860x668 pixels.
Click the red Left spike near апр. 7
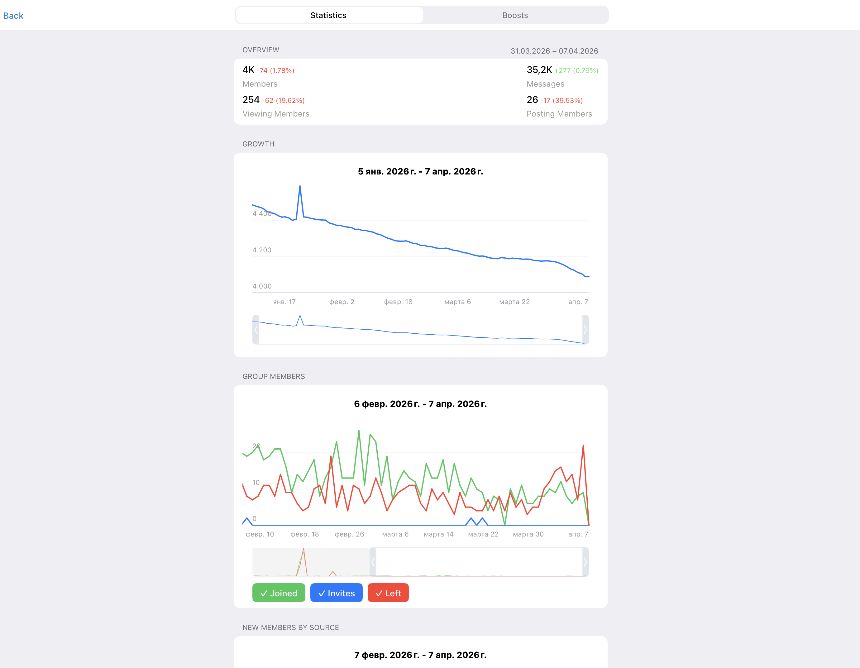(x=583, y=446)
